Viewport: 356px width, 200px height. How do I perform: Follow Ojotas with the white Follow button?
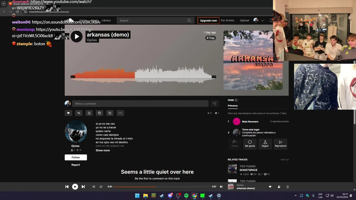pos(76,157)
